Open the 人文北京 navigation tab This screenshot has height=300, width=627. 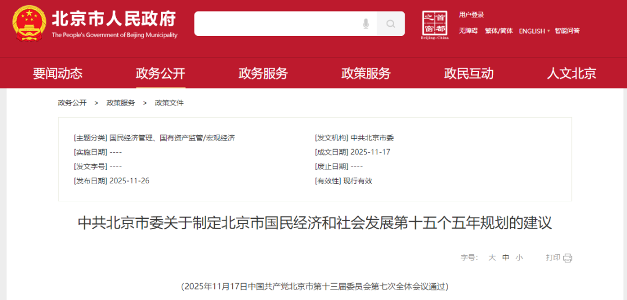click(x=571, y=74)
